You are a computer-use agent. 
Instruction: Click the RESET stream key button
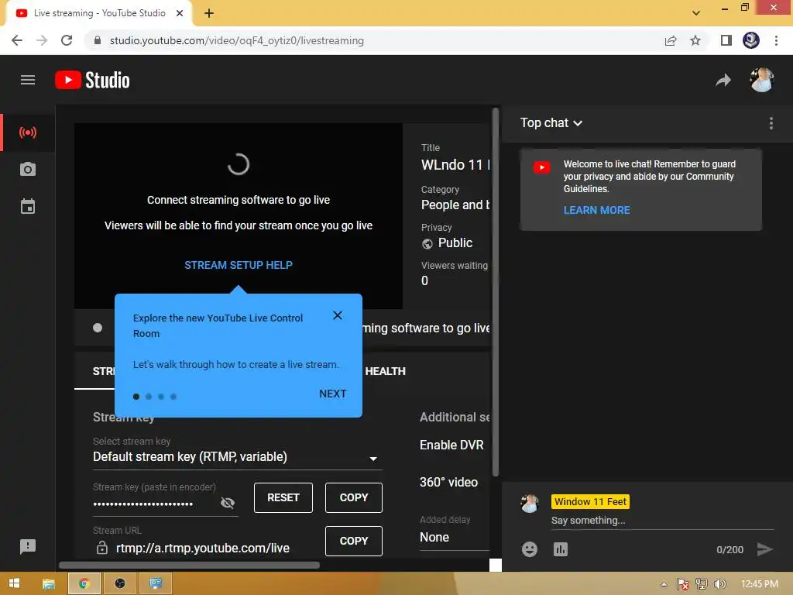point(283,497)
